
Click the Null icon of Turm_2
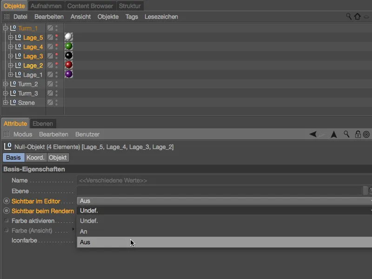click(x=13, y=84)
